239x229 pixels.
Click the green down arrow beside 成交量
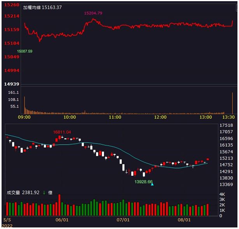pyautogui.click(x=44, y=192)
